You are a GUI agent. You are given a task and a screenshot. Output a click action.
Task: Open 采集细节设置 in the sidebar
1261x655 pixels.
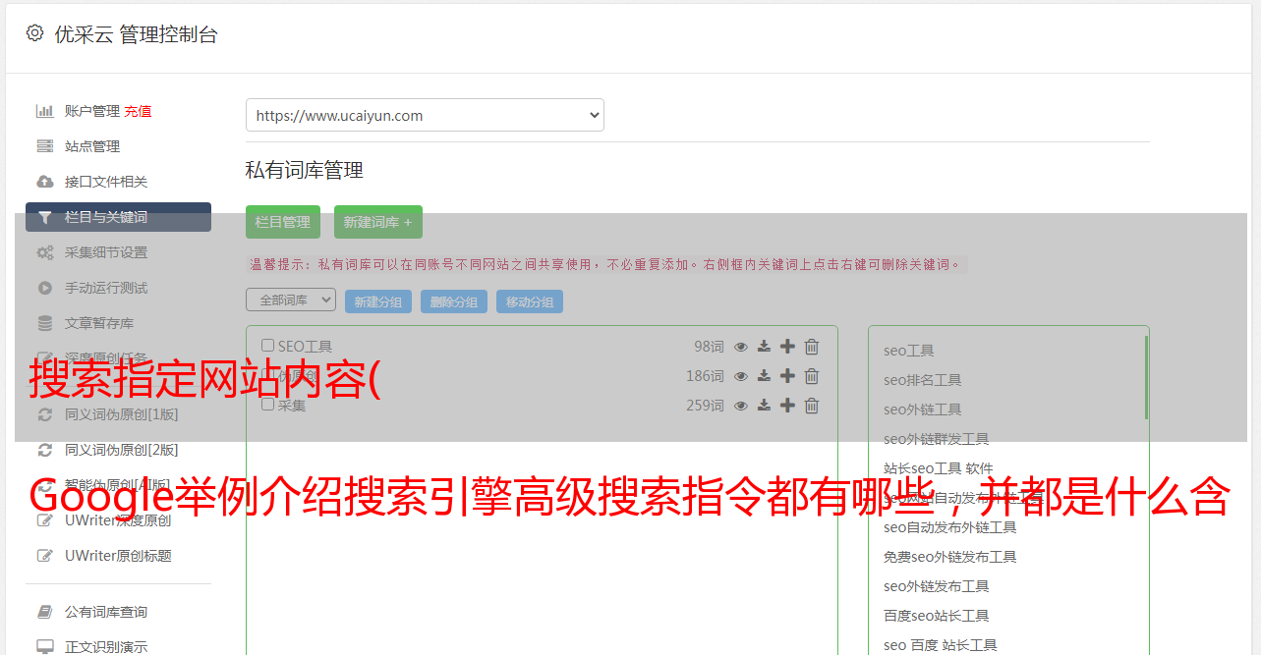[106, 252]
